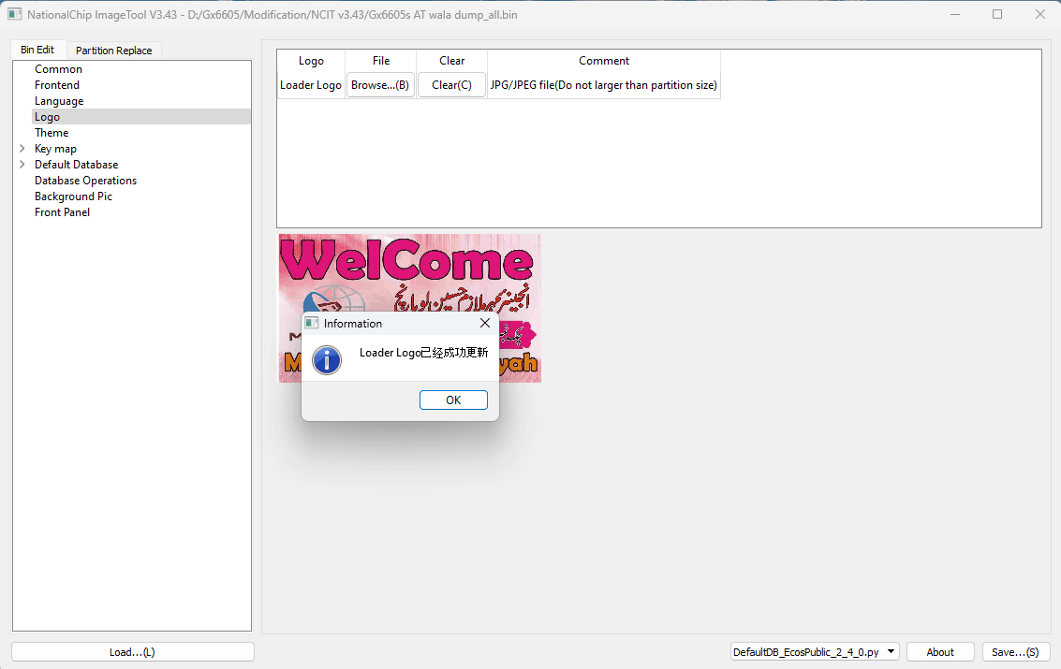This screenshot has width=1061, height=669.
Task: Confirm the Loader Logo update by clicking OK
Action: point(453,400)
